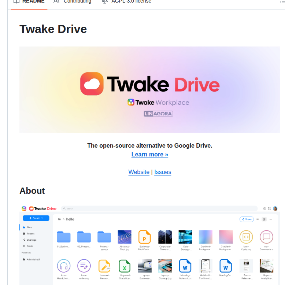Select the Icon-write.svg file icon
The image size is (285, 285).
(x=84, y=266)
